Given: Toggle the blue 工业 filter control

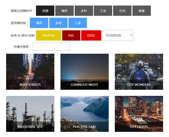Looking at the screenshot, I should tap(77, 23).
